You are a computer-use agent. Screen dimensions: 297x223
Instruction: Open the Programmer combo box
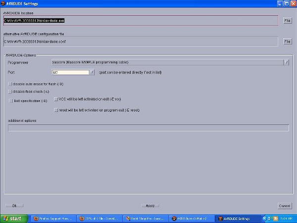pos(170,62)
